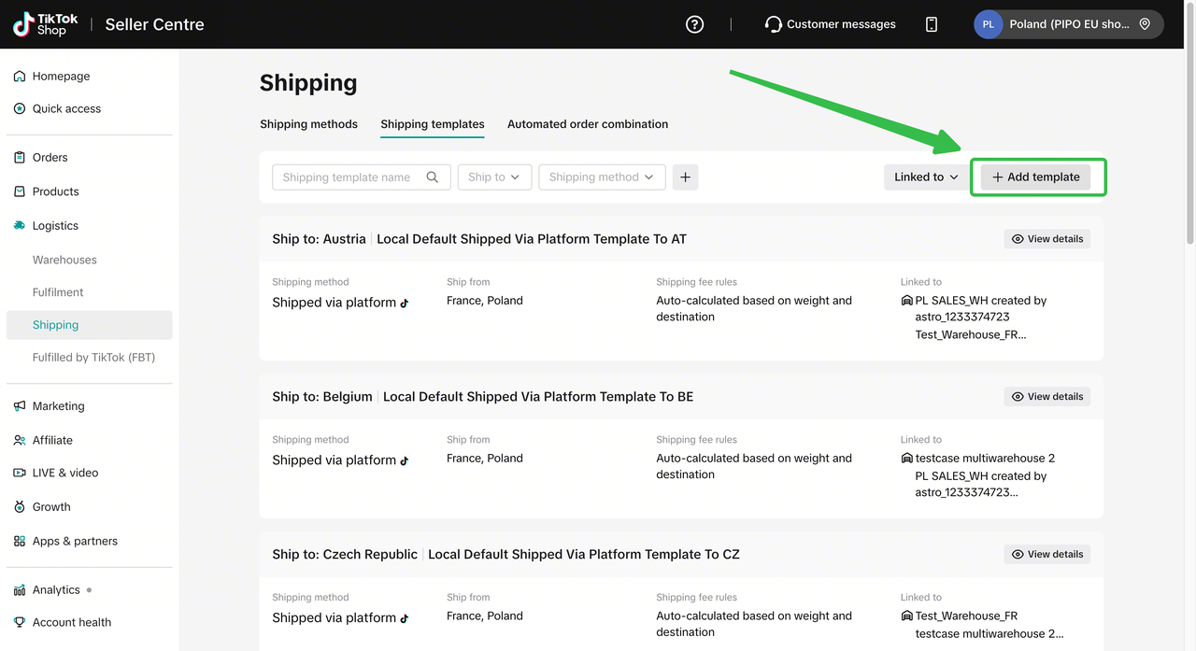The image size is (1196, 651).
Task: Open the Automated order combination tab
Action: pyautogui.click(x=588, y=124)
